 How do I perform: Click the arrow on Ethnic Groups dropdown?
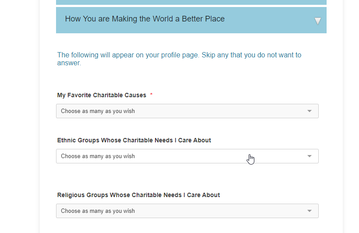click(310, 156)
